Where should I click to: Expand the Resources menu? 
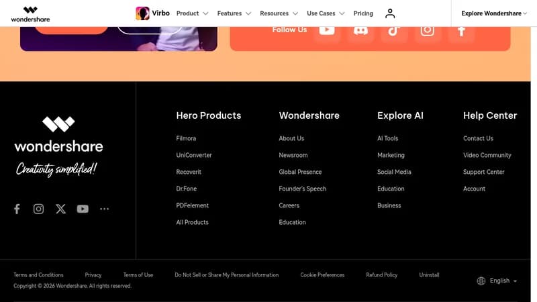pos(279,13)
